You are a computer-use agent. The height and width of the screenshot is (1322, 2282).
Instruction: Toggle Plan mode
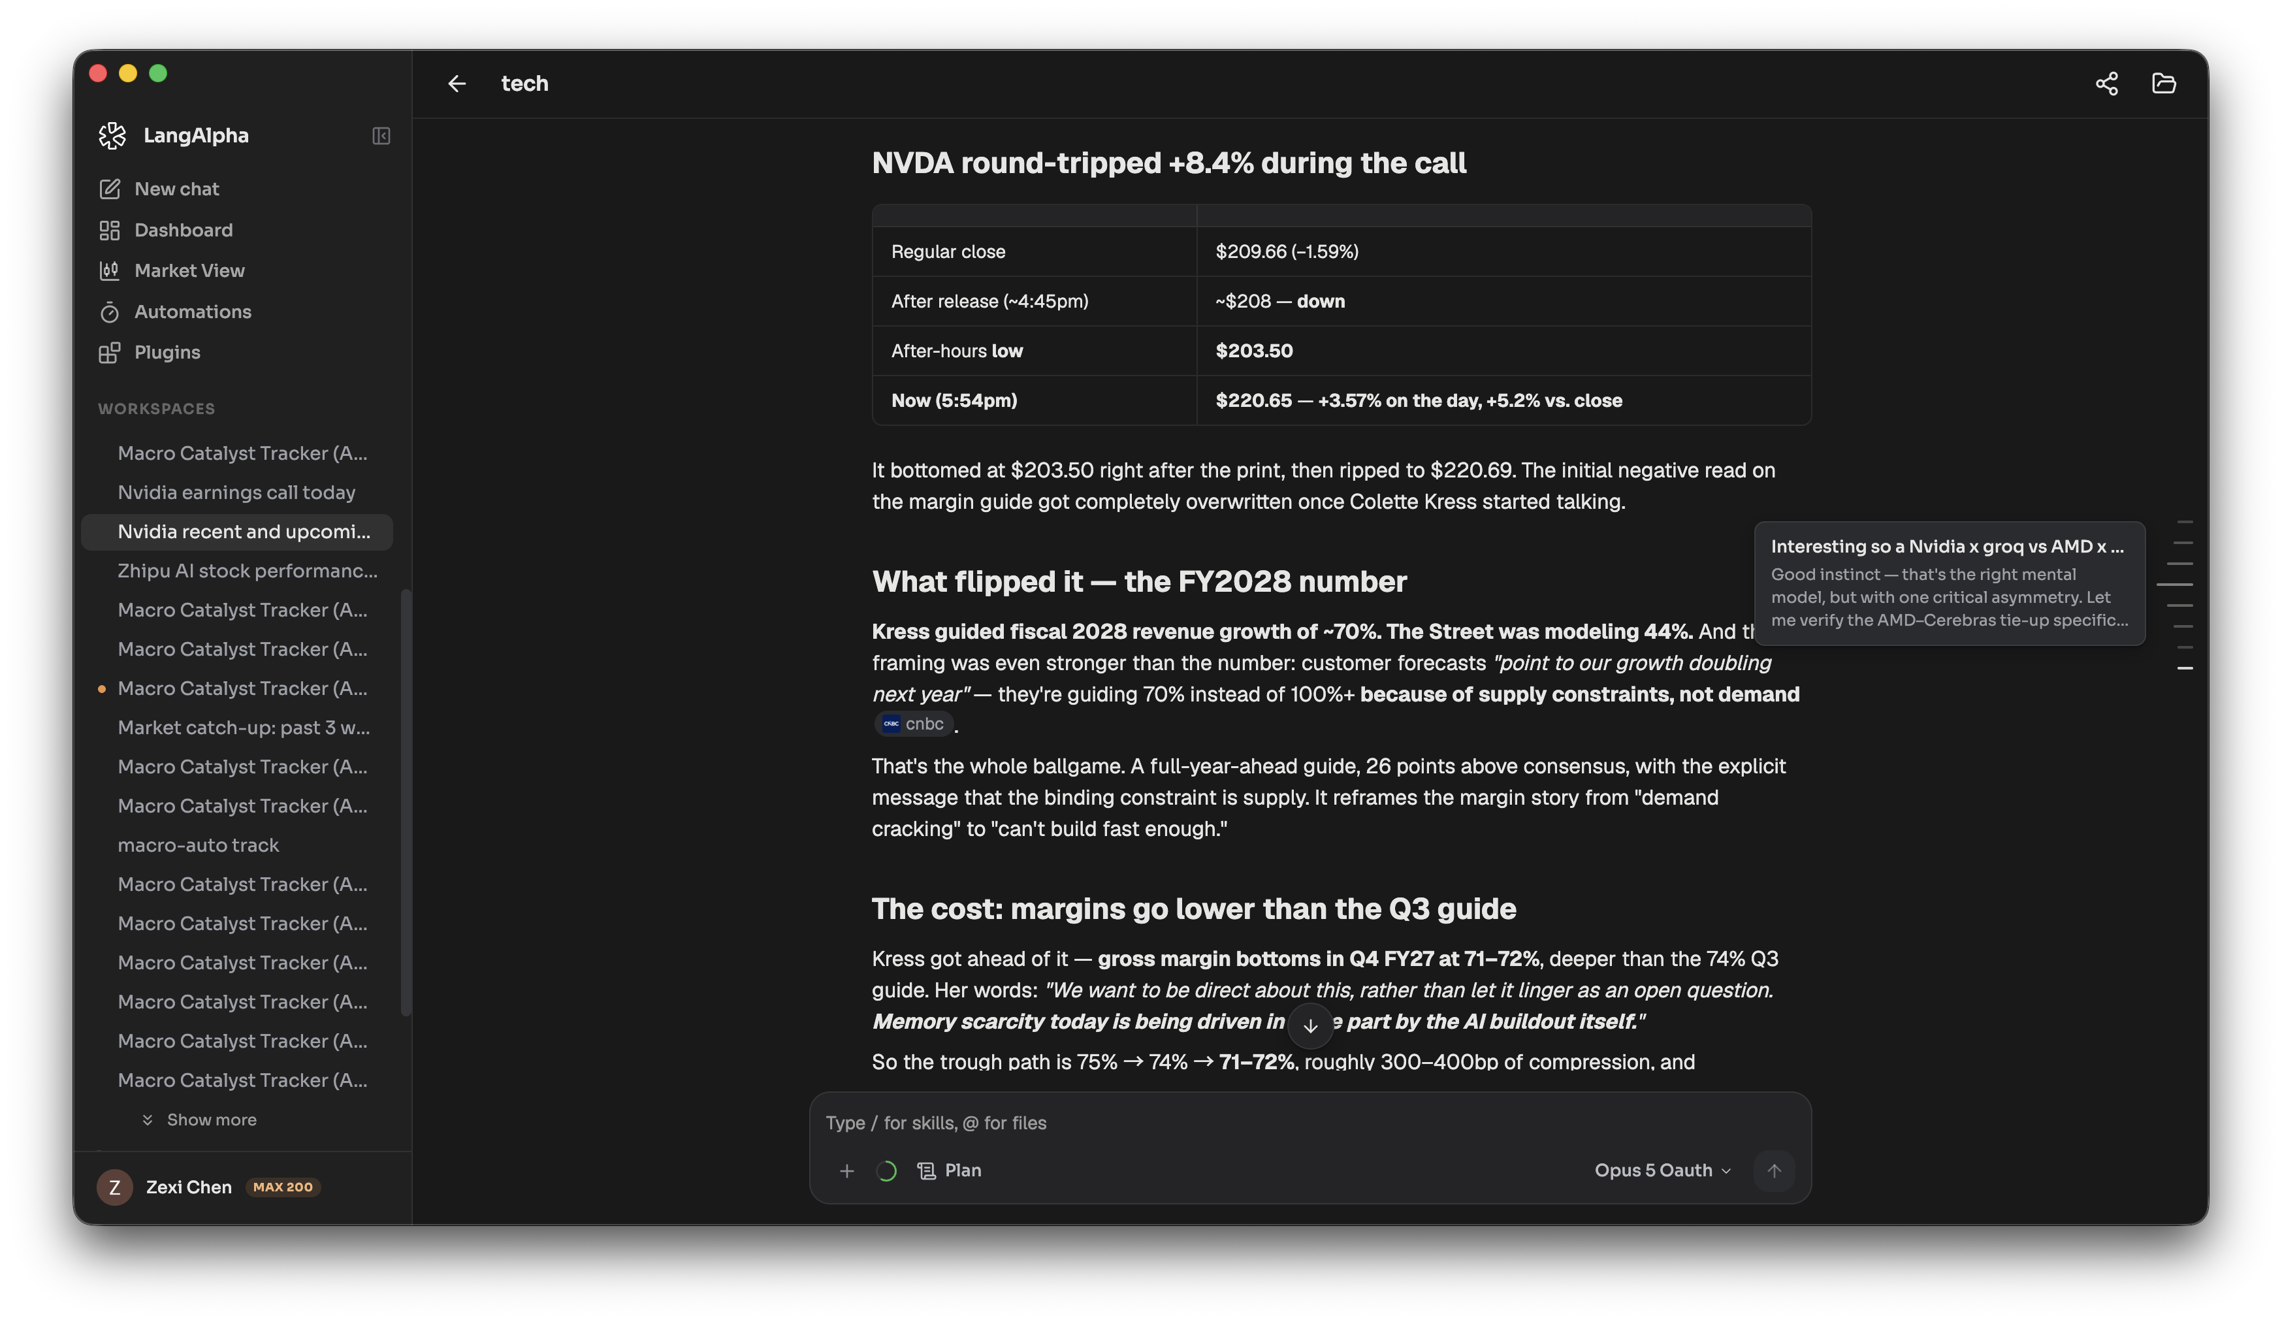tap(949, 1170)
